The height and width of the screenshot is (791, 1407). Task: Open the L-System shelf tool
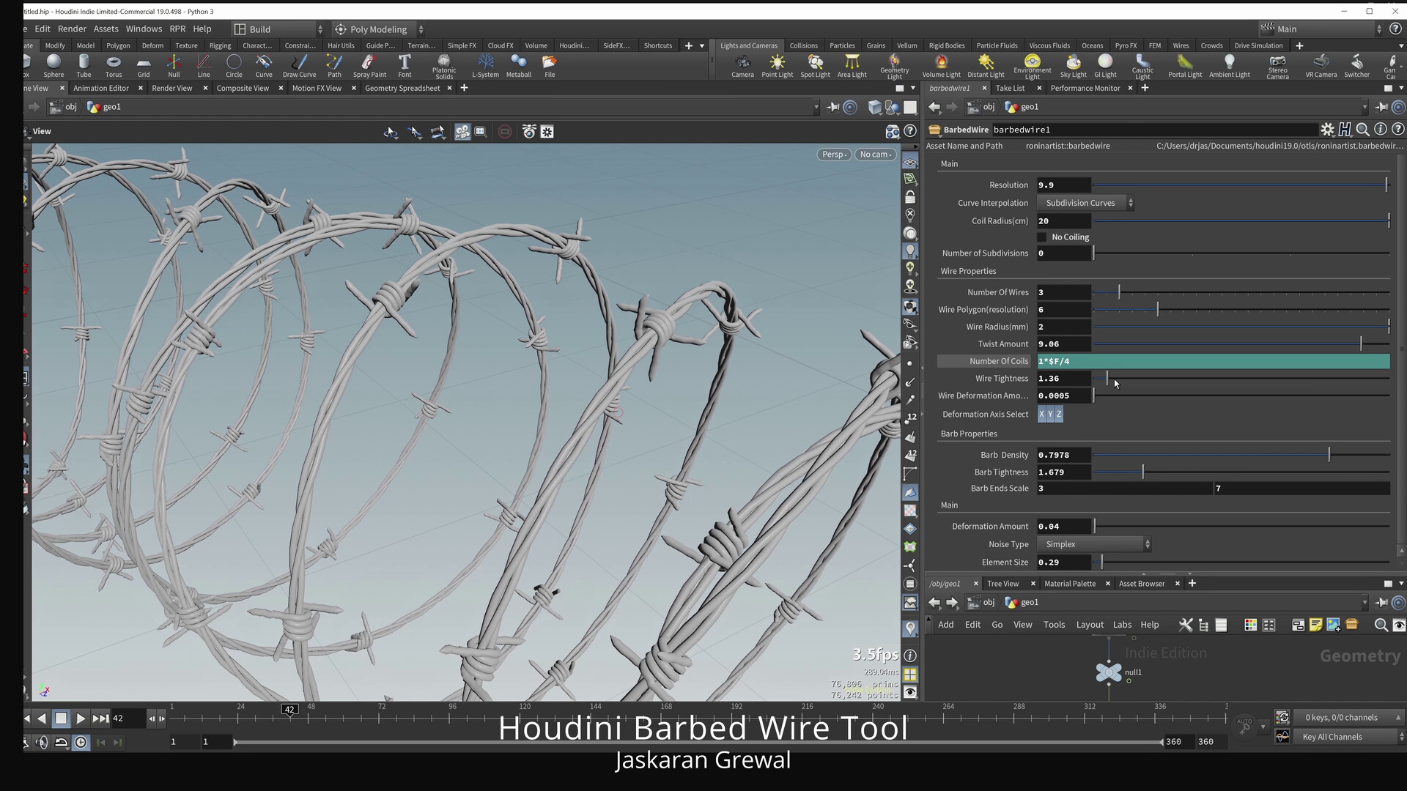[x=485, y=66]
